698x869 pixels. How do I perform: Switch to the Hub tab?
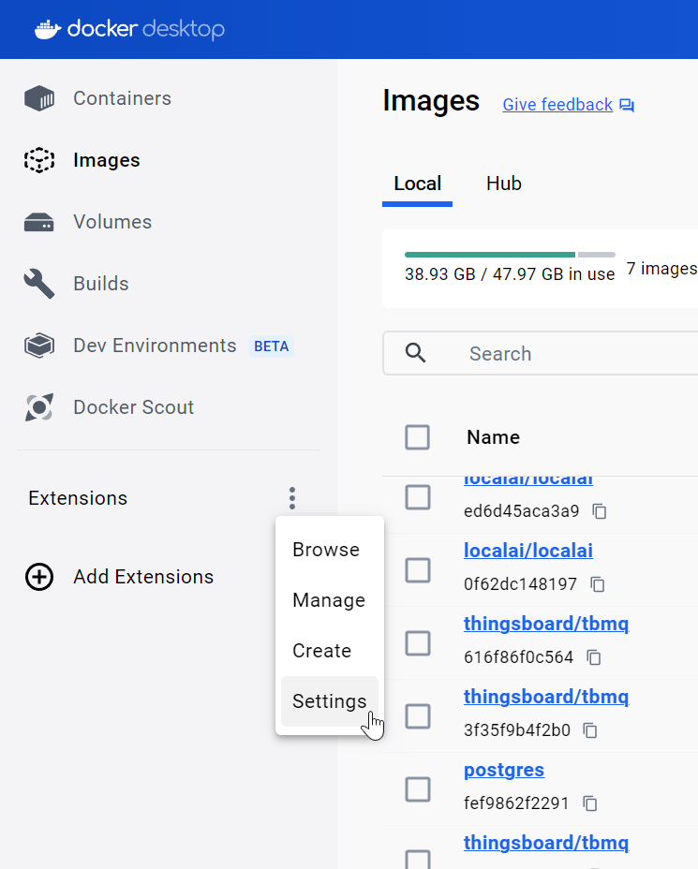pos(504,184)
